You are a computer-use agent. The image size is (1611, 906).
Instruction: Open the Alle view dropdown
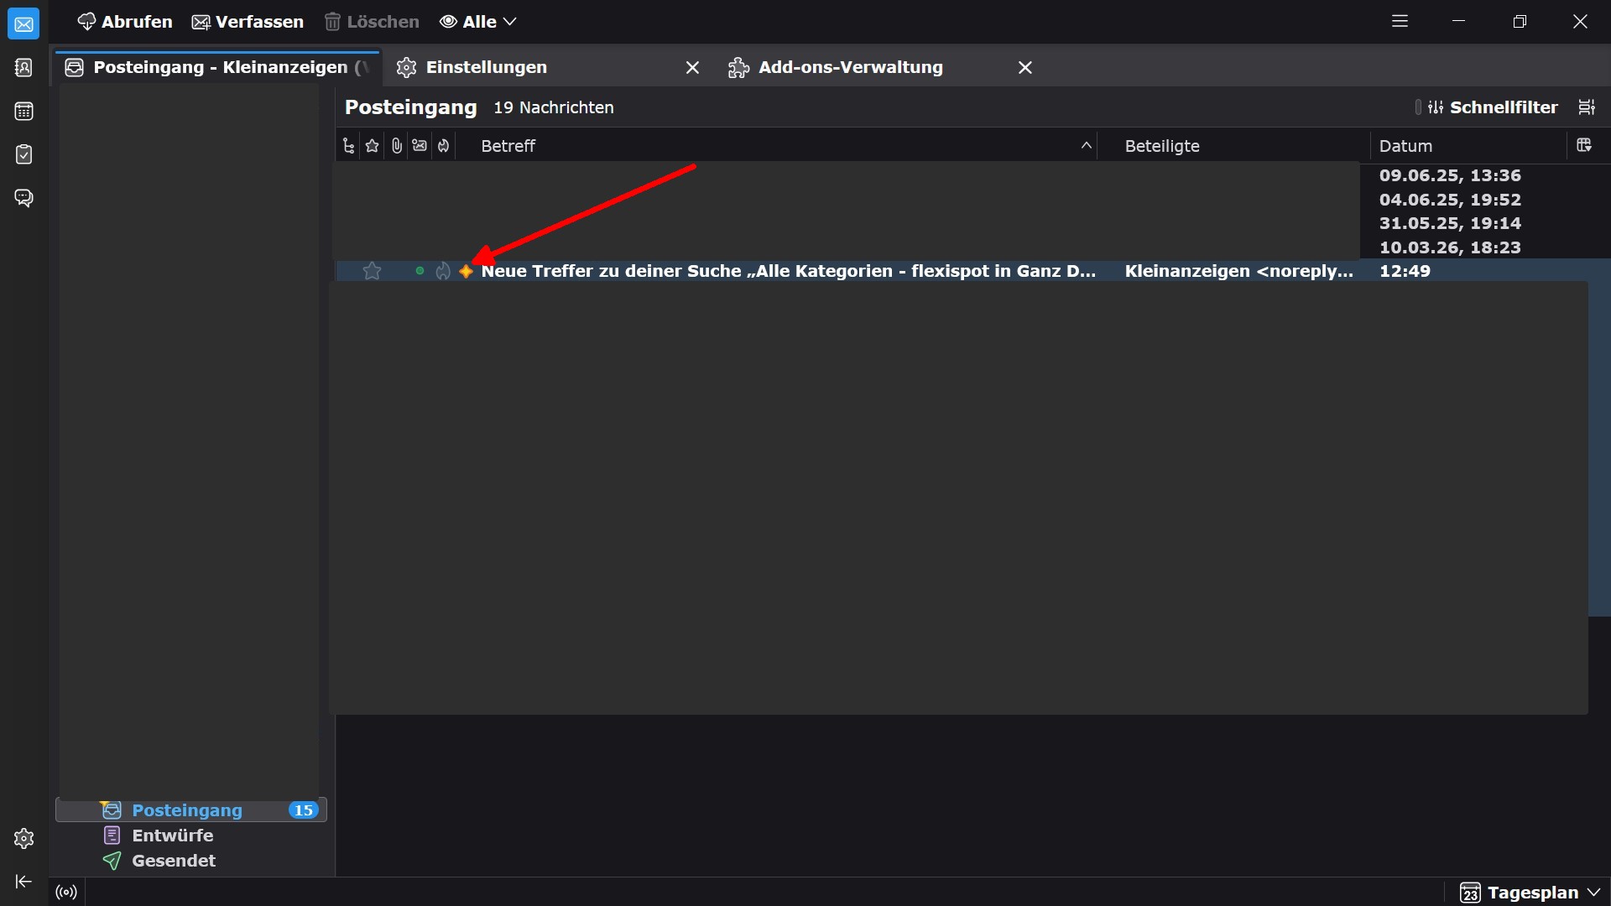pos(478,22)
